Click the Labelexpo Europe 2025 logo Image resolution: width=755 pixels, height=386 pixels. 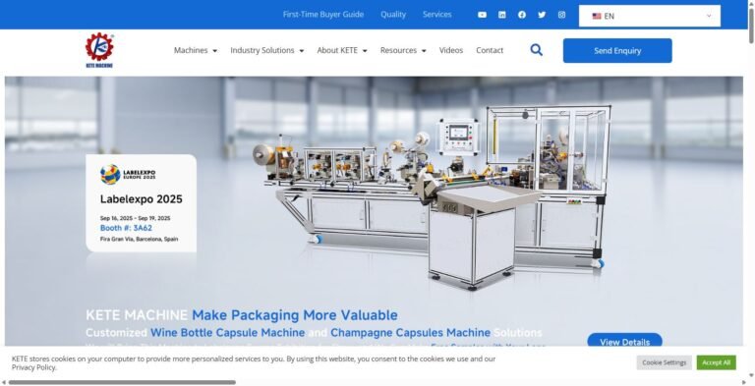(x=128, y=174)
